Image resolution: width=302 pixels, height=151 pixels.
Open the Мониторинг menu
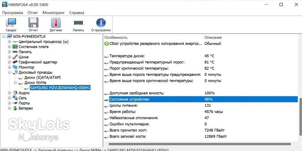[x=54, y=13]
